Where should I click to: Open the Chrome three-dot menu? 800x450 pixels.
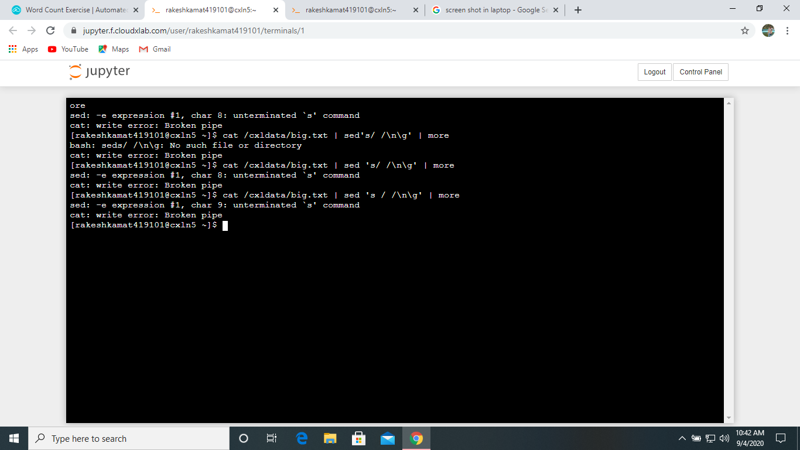[x=788, y=30]
